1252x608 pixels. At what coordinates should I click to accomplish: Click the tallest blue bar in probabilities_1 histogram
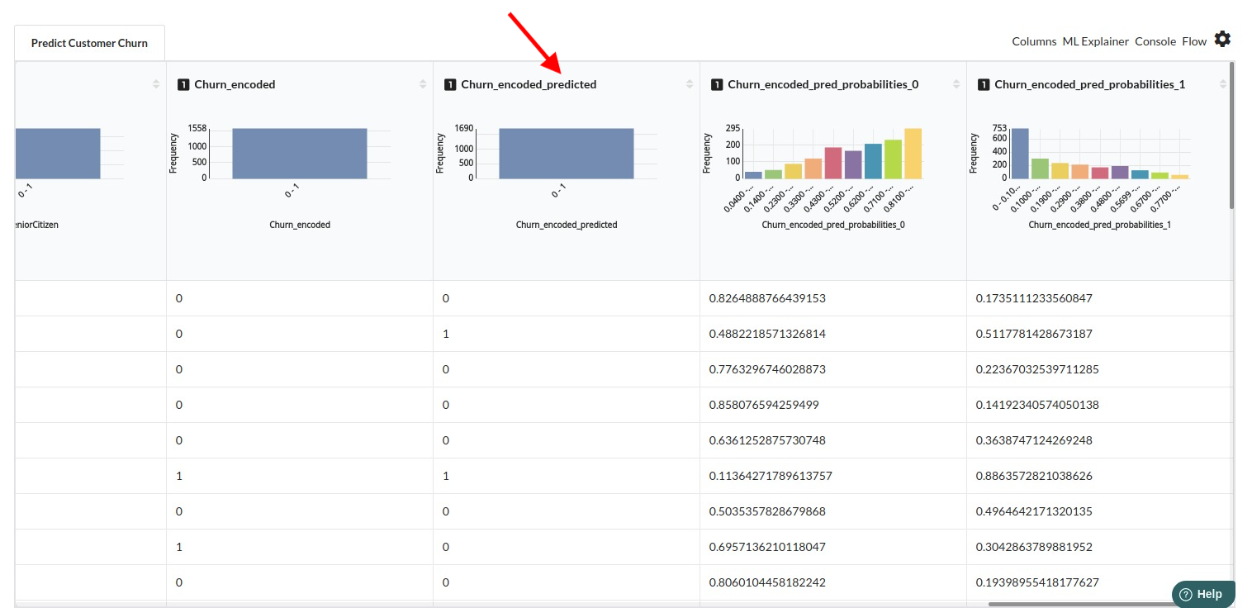pyautogui.click(x=1020, y=154)
